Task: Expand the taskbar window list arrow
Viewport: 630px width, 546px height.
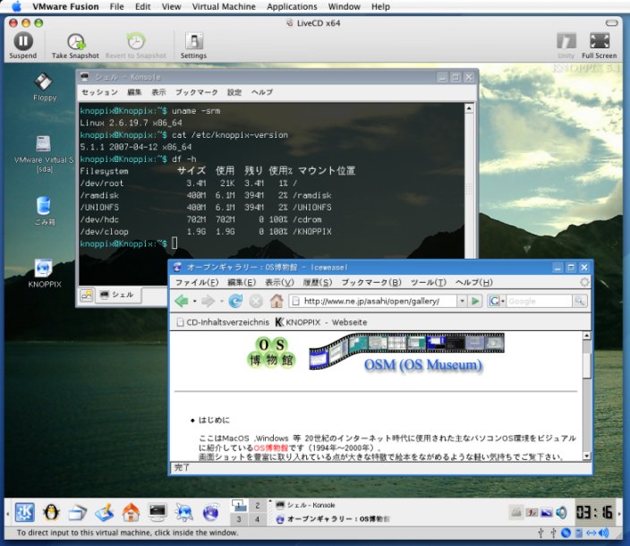Action: pos(270,500)
